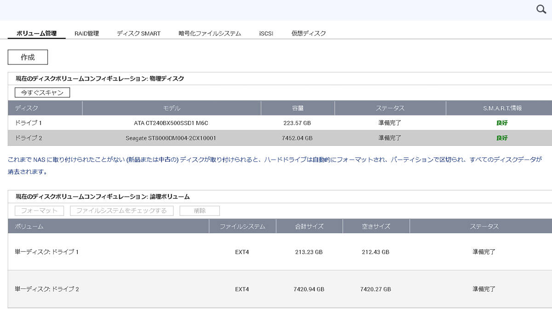Click the 論理ボリューム configuration section heading

tap(103, 196)
